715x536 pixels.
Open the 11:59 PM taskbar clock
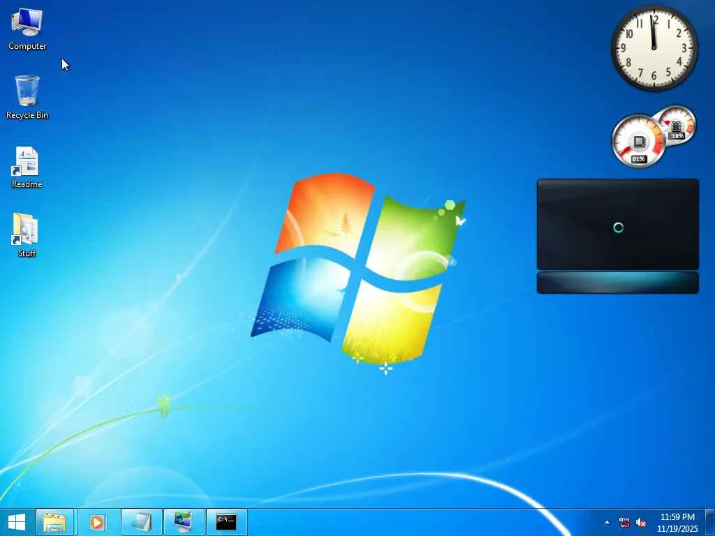tap(677, 522)
